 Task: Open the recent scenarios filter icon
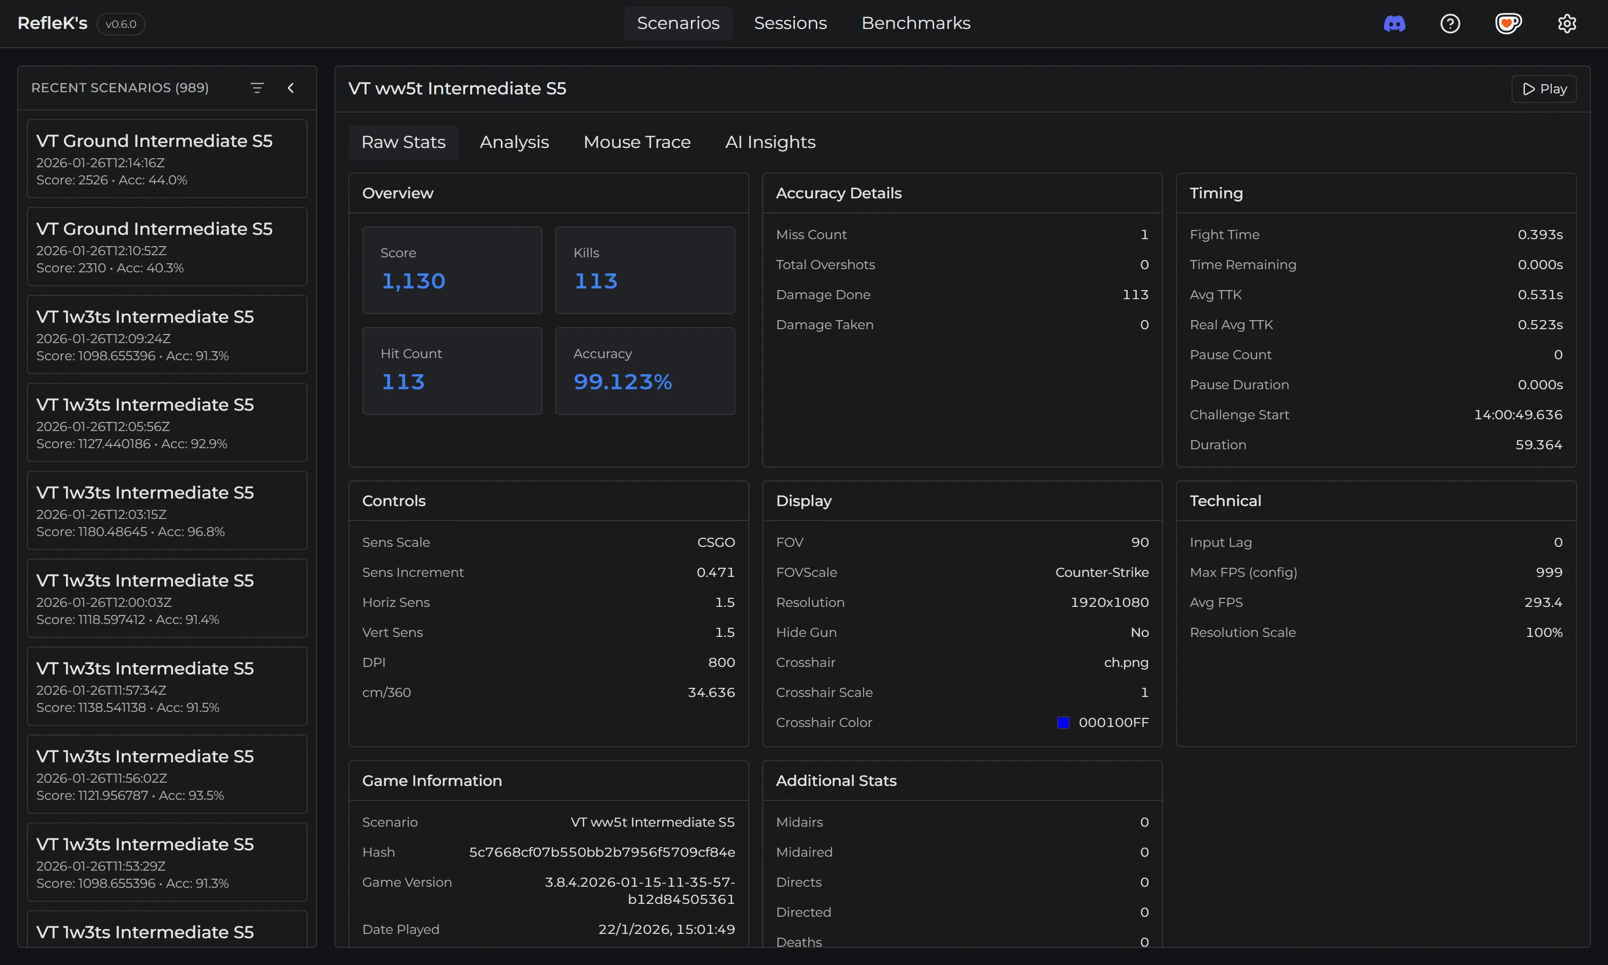point(257,88)
